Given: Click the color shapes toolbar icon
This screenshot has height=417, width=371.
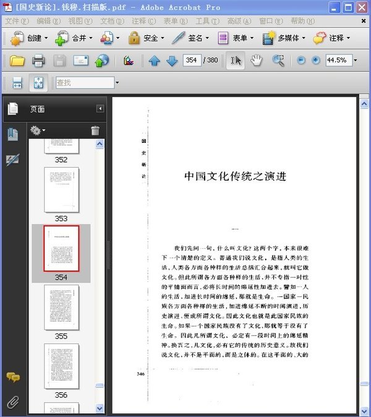Looking at the screenshot, I should [129, 61].
